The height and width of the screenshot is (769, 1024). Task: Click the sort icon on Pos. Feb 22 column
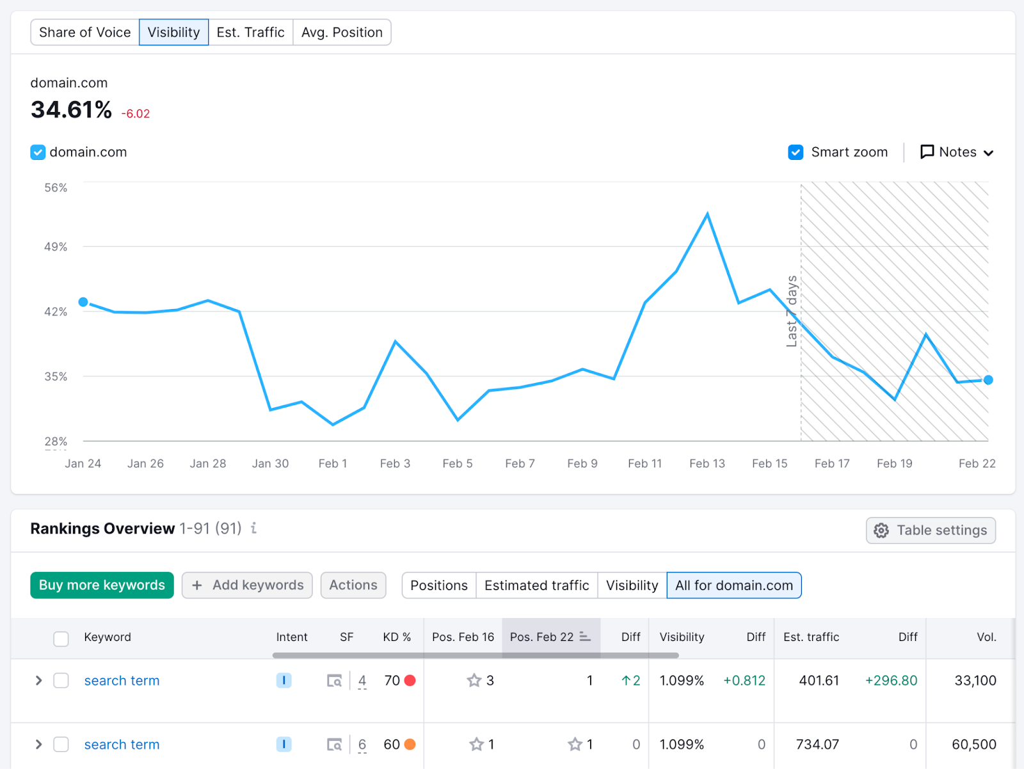click(x=584, y=637)
